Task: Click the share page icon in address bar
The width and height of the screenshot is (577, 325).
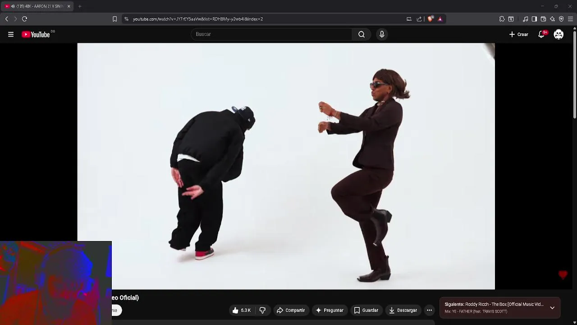Action: [419, 19]
